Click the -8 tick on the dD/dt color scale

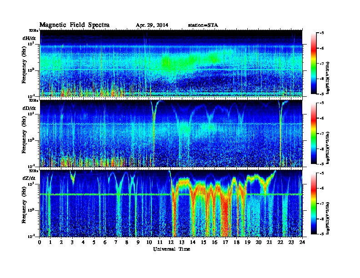point(322,149)
